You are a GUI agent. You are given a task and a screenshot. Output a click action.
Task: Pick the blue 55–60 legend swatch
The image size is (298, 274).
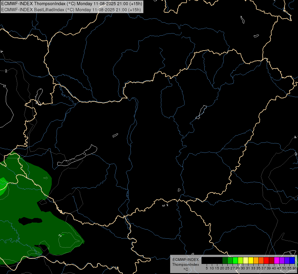pyautogui.click(x=292, y=260)
